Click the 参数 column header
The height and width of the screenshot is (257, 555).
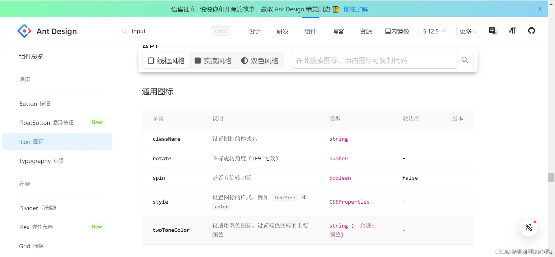click(x=158, y=119)
